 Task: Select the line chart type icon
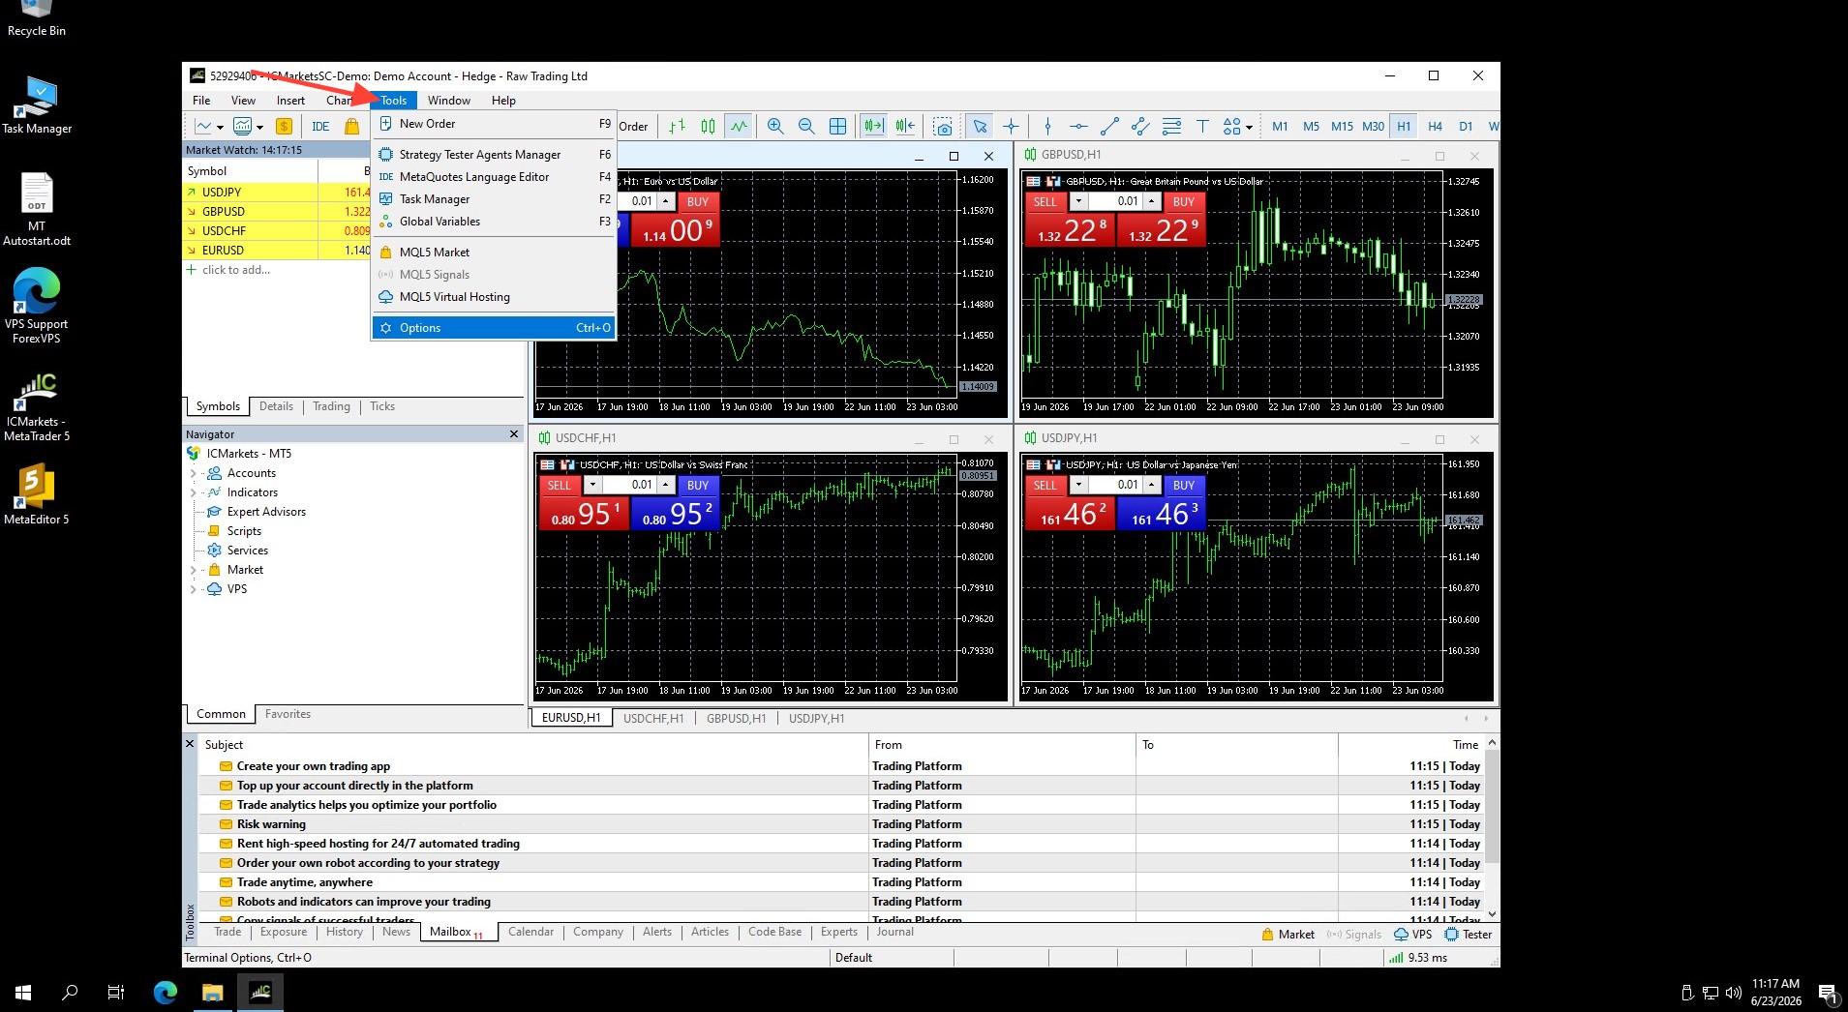[x=739, y=127]
